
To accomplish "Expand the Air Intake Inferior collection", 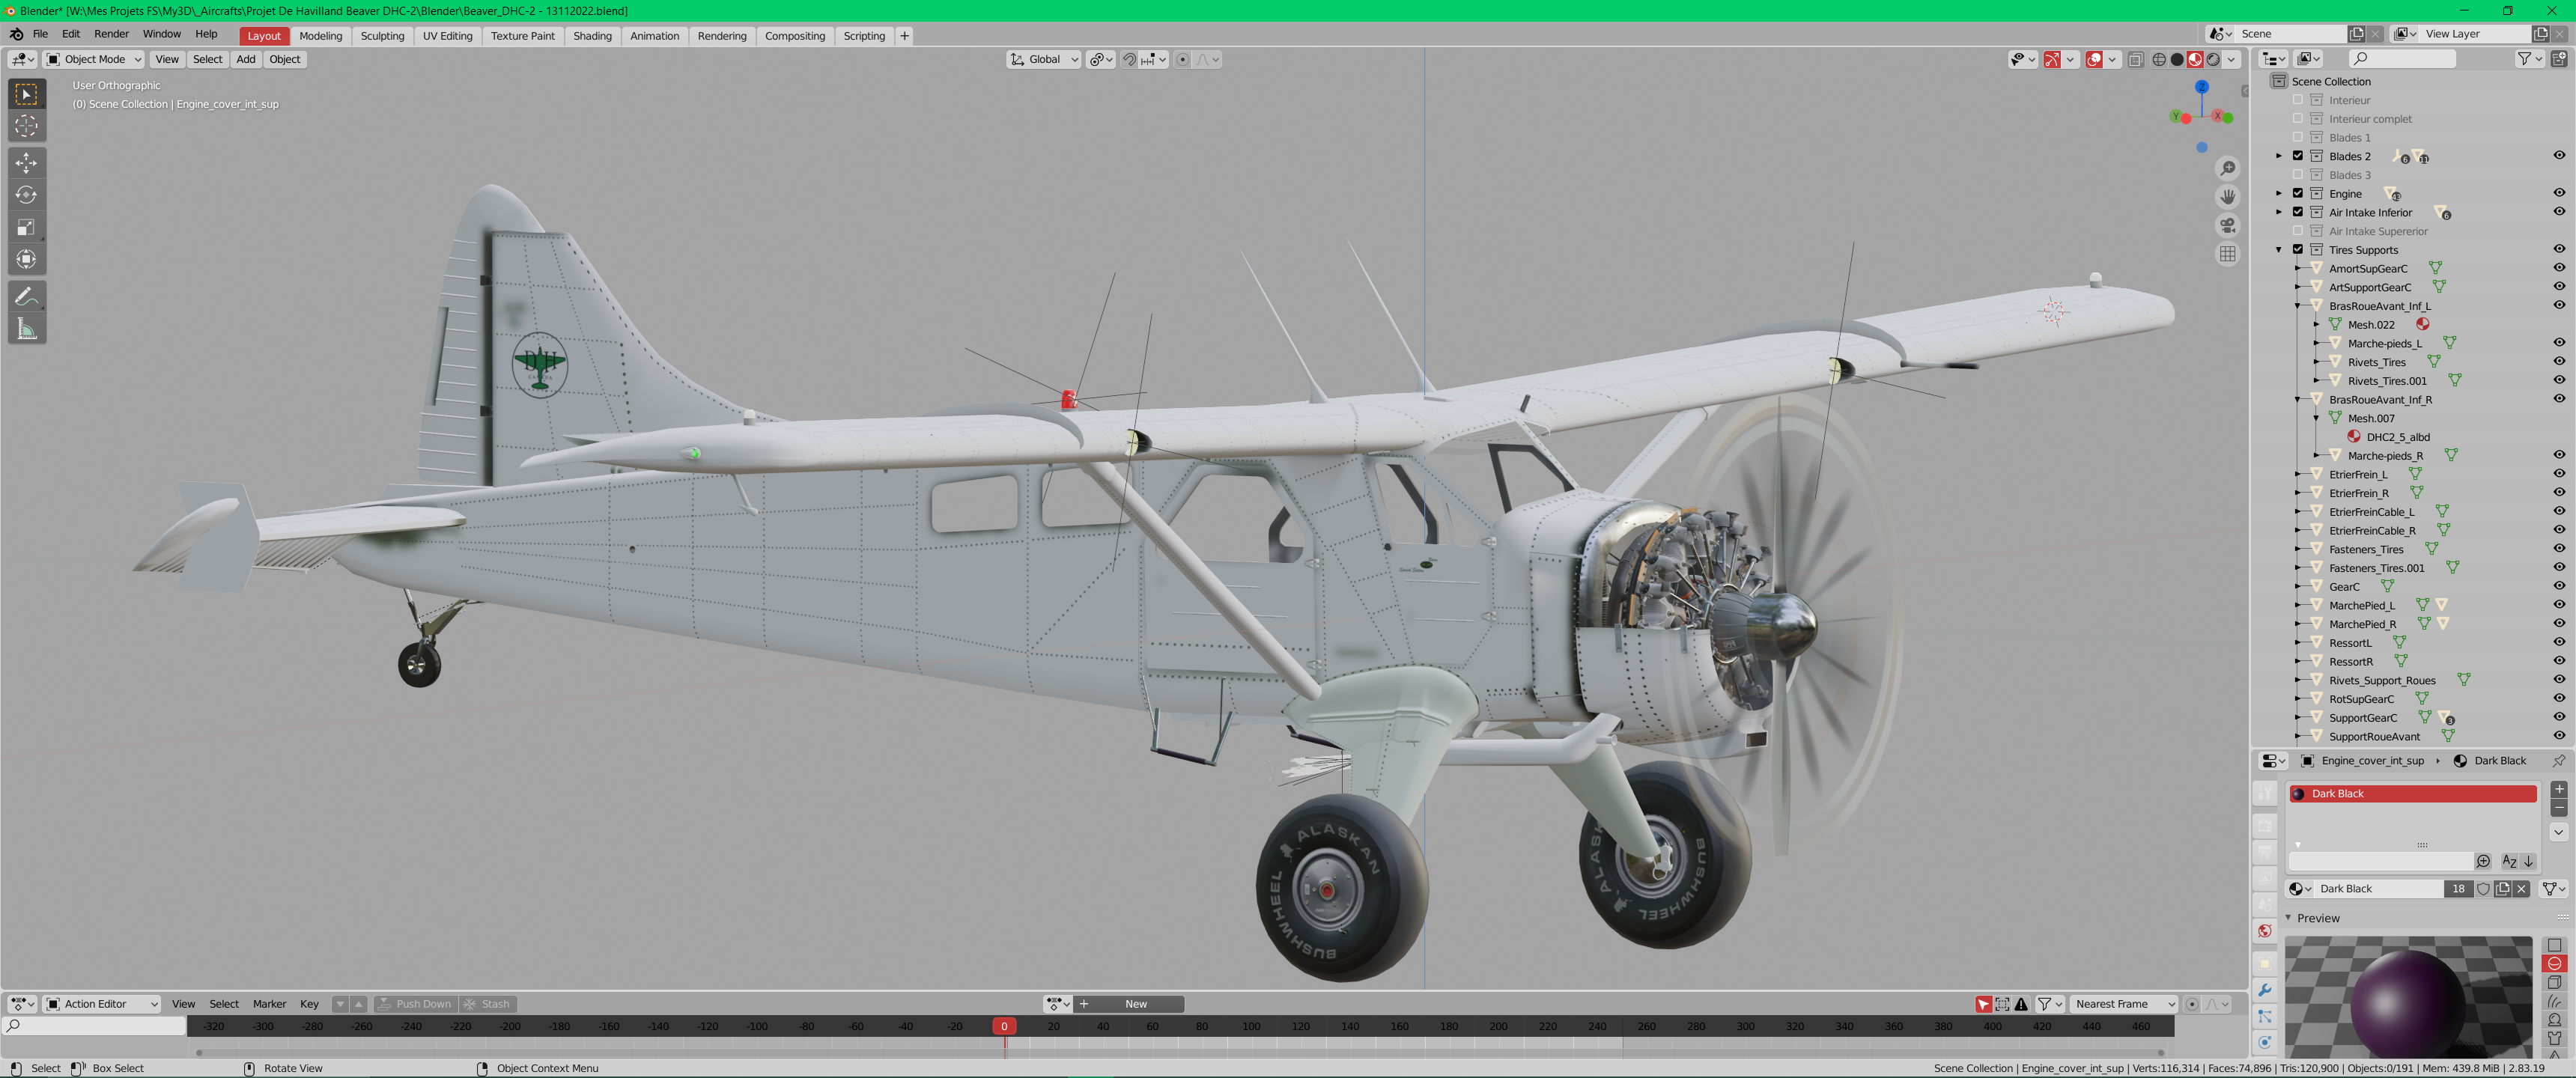I will 2280,212.
